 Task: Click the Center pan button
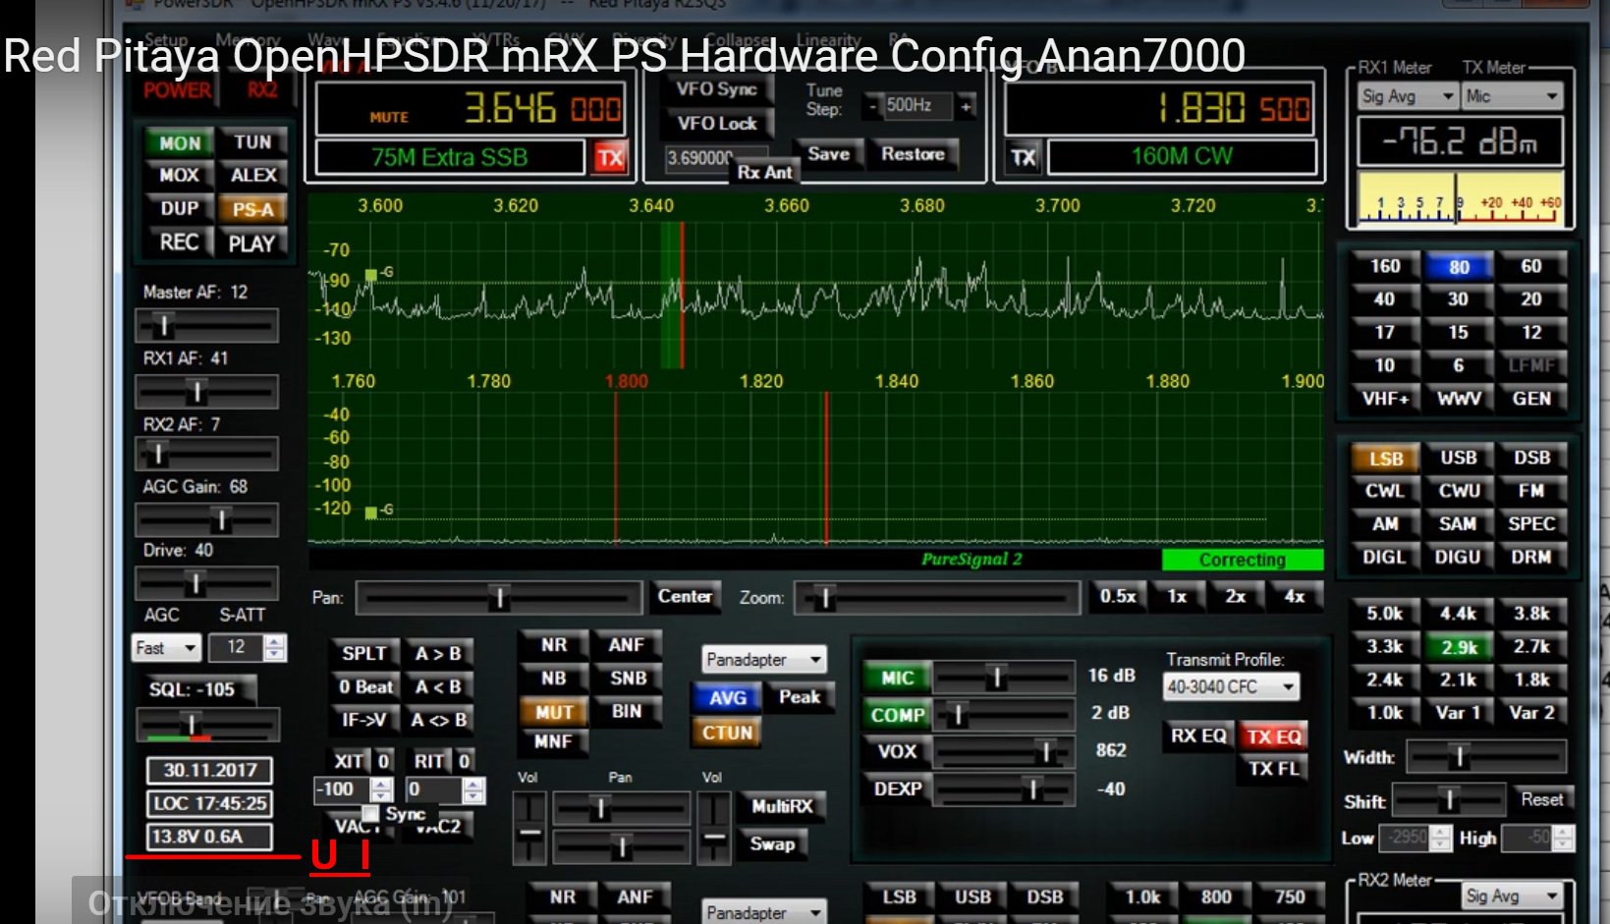(x=685, y=596)
